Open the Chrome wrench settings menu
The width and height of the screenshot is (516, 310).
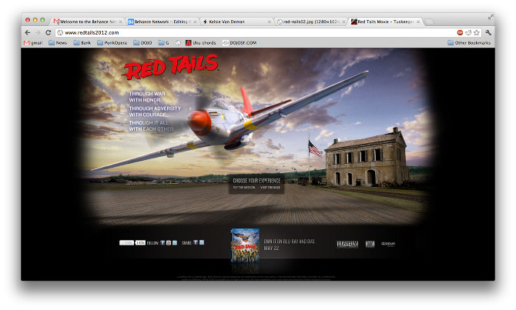tap(488, 32)
